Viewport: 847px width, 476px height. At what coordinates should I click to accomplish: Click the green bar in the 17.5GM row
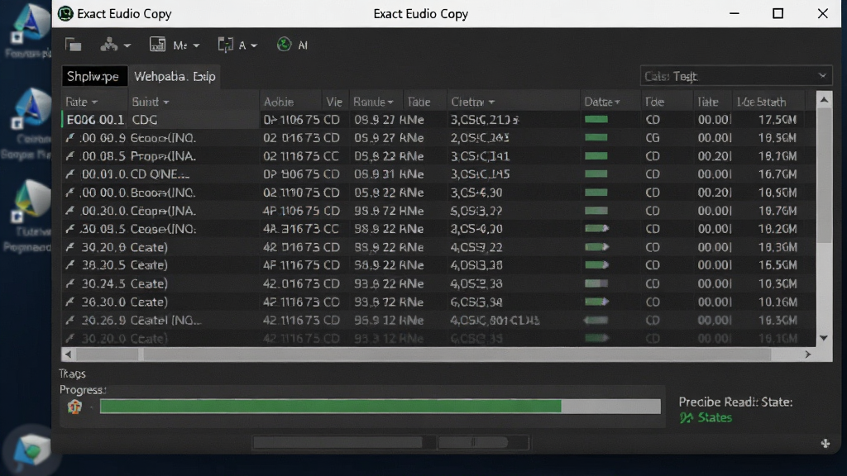click(596, 119)
